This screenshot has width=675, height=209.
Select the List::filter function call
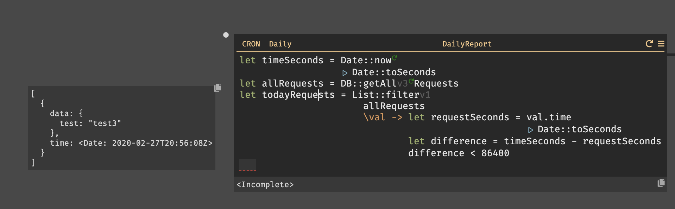coord(386,95)
